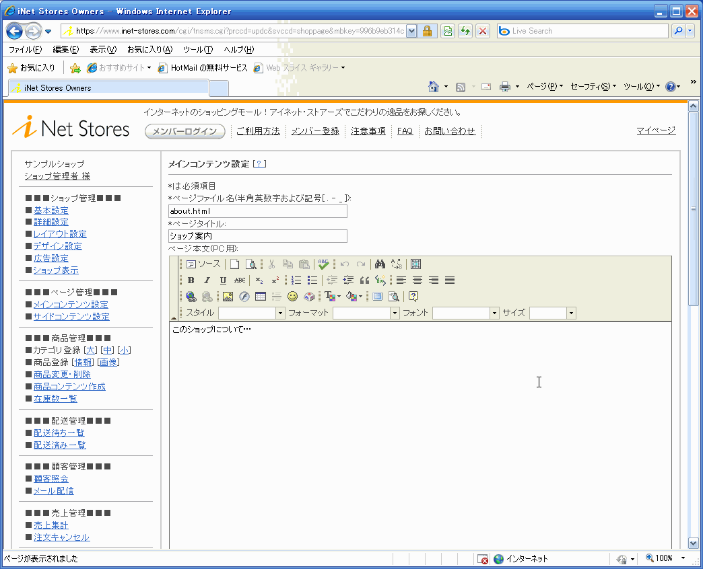Screen dimensions: 703x569
Task: Click the メンバーログイン button
Action: pos(185,132)
